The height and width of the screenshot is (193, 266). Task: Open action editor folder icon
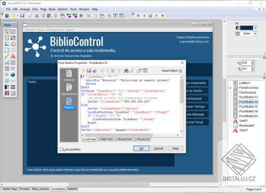pyautogui.click(x=83, y=71)
